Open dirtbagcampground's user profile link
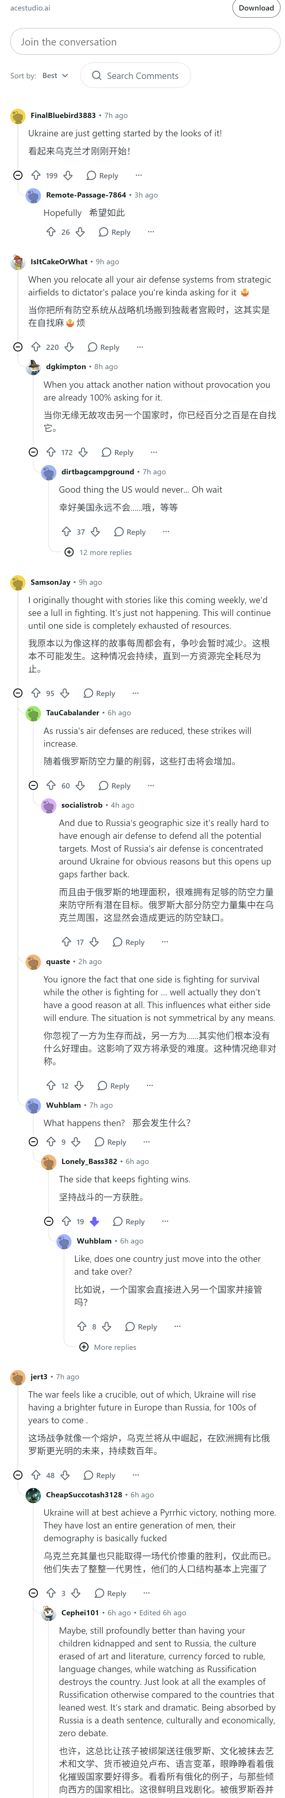 coord(97,472)
